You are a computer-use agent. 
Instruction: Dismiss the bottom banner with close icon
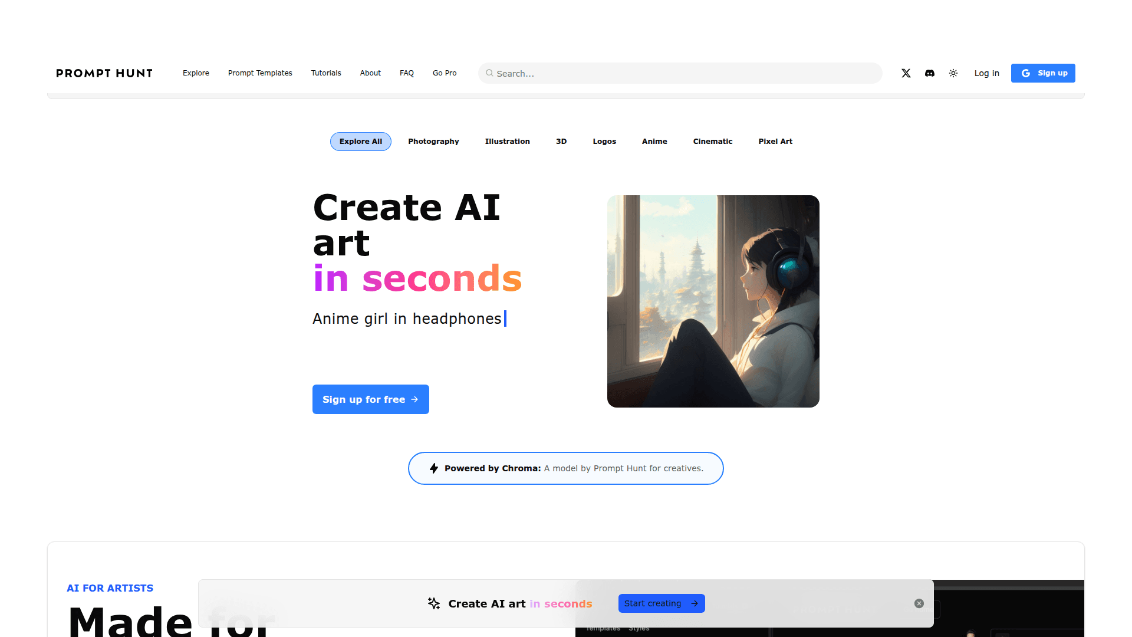pos(919,603)
